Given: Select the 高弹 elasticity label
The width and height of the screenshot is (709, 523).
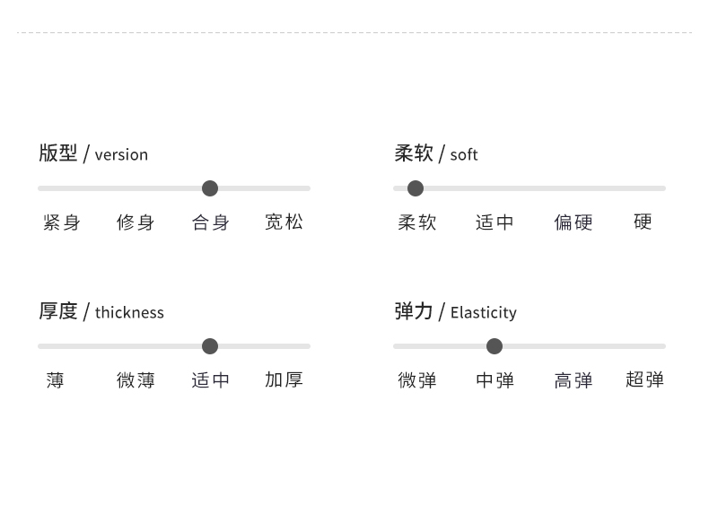Looking at the screenshot, I should tap(573, 380).
